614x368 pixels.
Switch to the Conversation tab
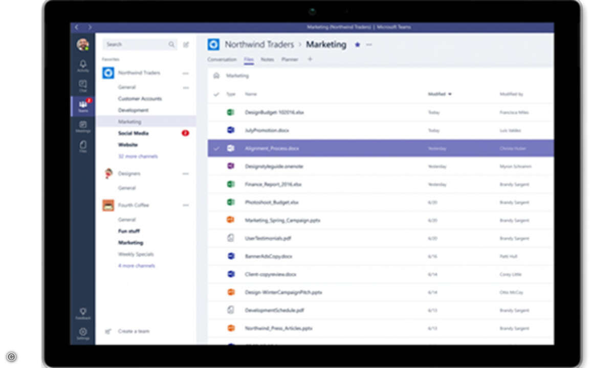tap(222, 60)
